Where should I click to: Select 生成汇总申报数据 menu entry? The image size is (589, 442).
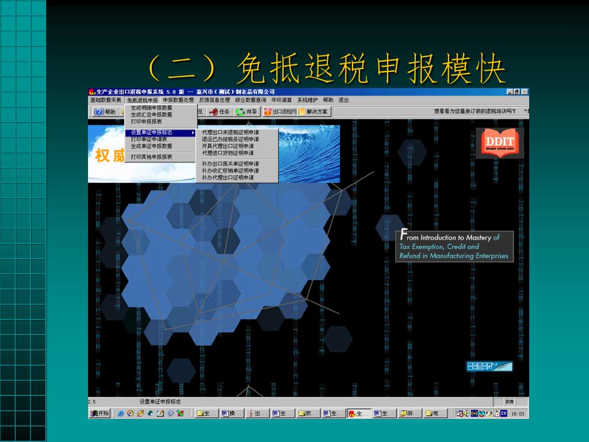(161, 115)
